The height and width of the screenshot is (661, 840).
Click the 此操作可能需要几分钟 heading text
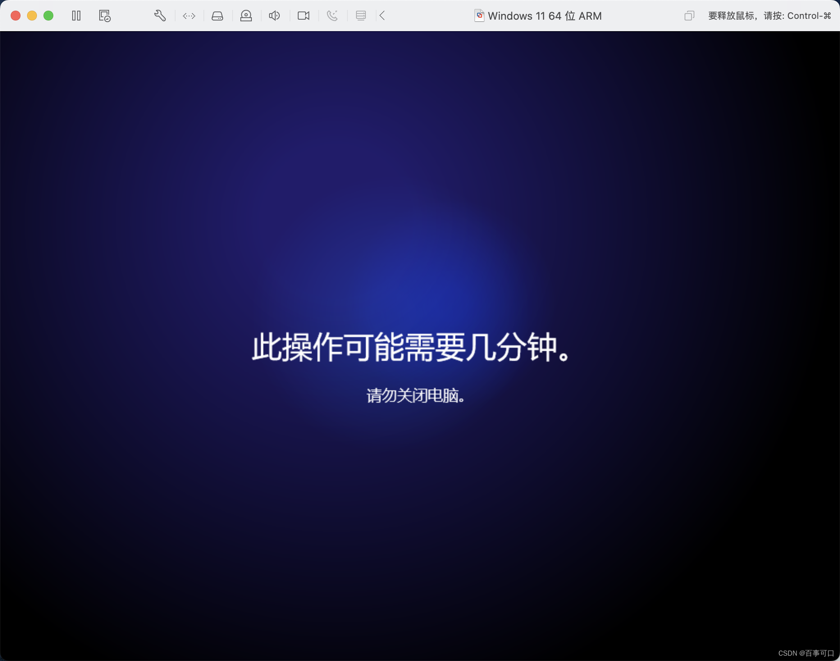tap(411, 347)
